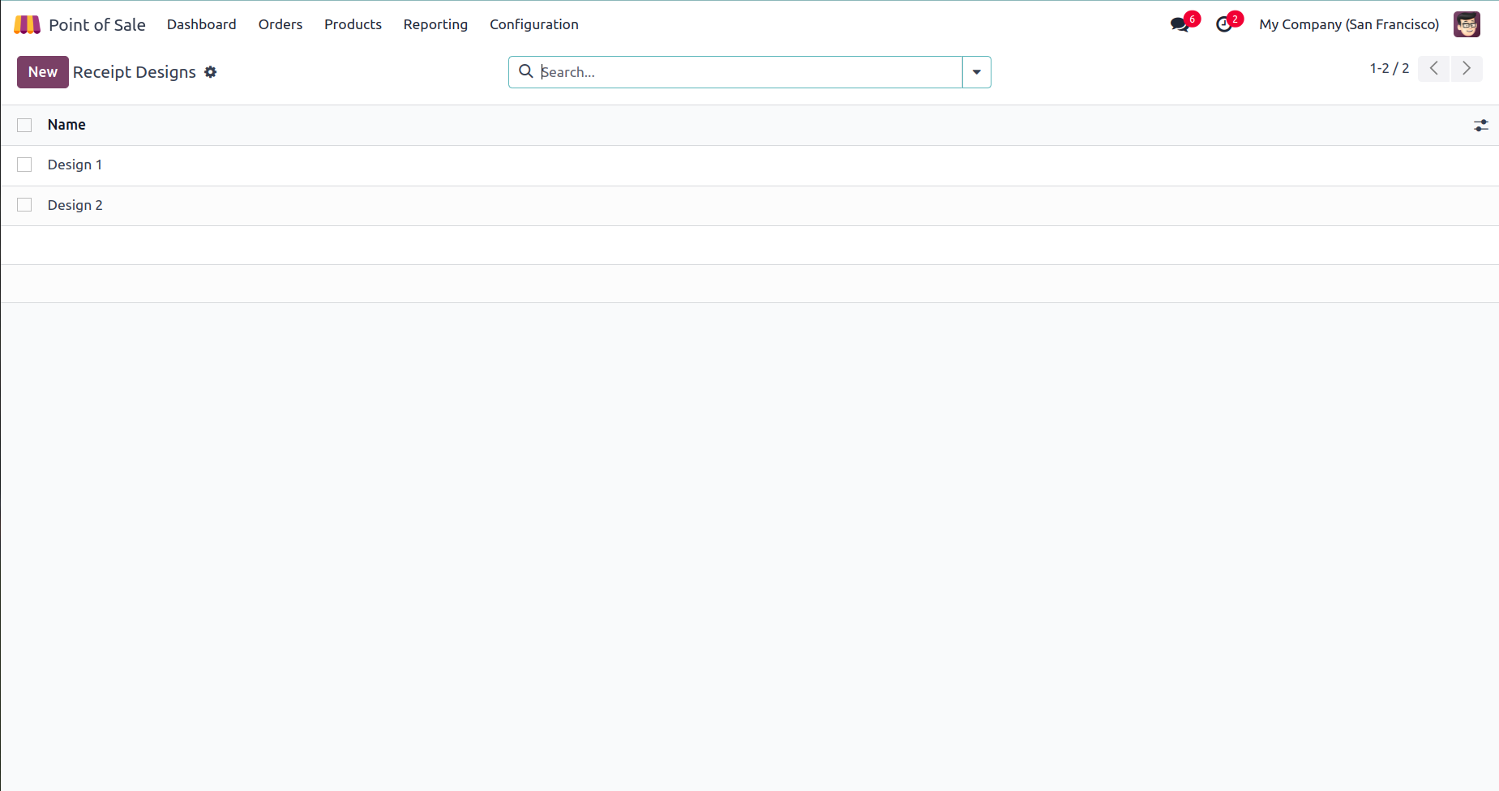1499x791 pixels.
Task: Open the Point of Sale app icon
Action: [x=27, y=24]
